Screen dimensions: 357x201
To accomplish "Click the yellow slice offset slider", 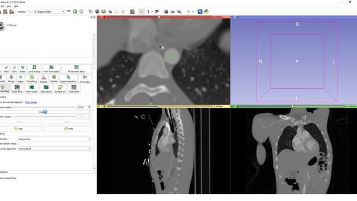I will pos(158,106).
